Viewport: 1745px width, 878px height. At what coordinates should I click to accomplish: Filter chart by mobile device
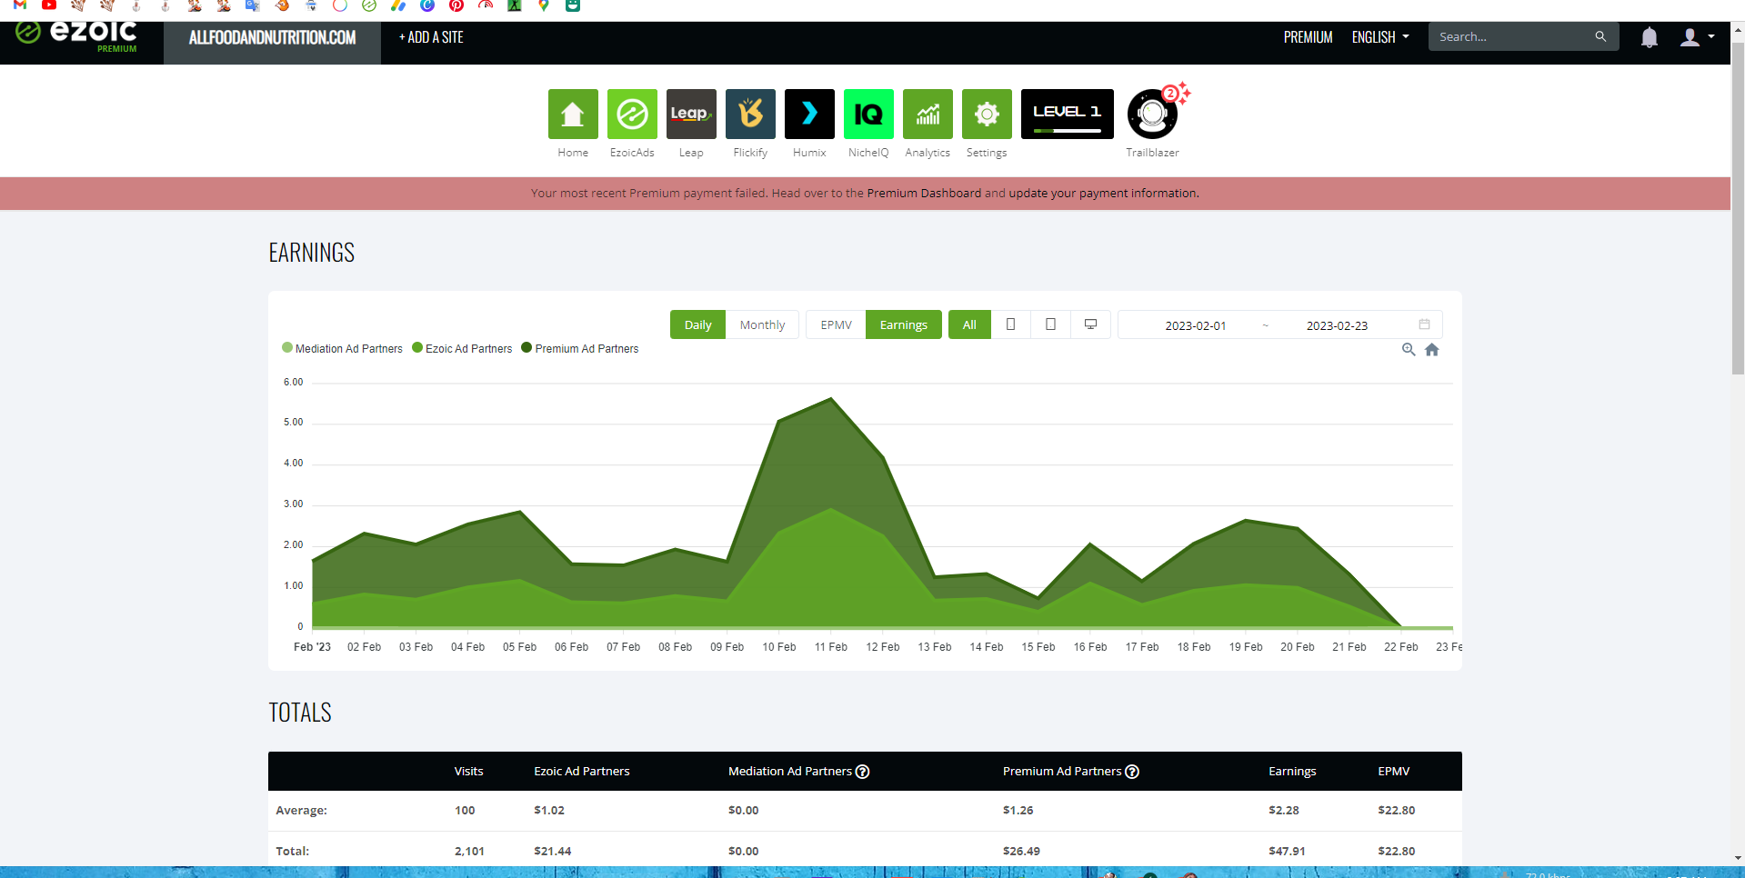tap(1010, 324)
